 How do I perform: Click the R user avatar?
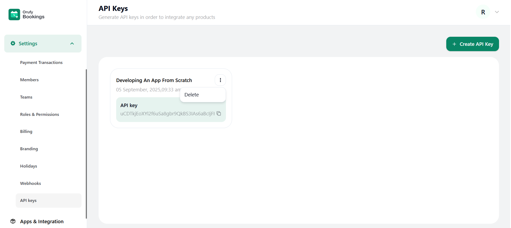[483, 12]
